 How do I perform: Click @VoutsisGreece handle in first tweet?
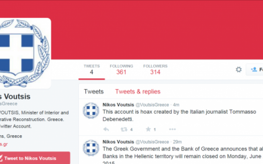pyautogui.click(x=152, y=105)
